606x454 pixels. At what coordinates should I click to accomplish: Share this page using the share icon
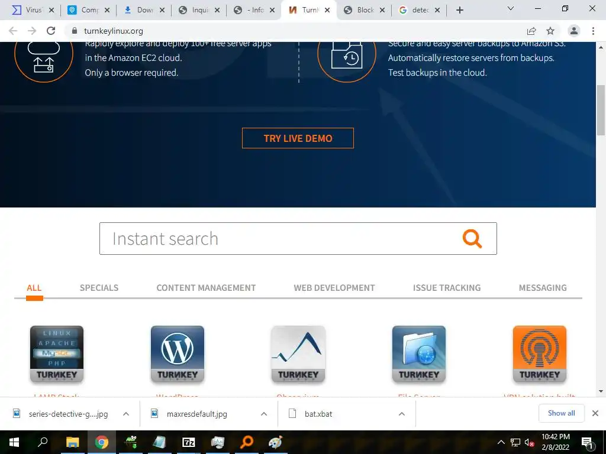coord(531,31)
